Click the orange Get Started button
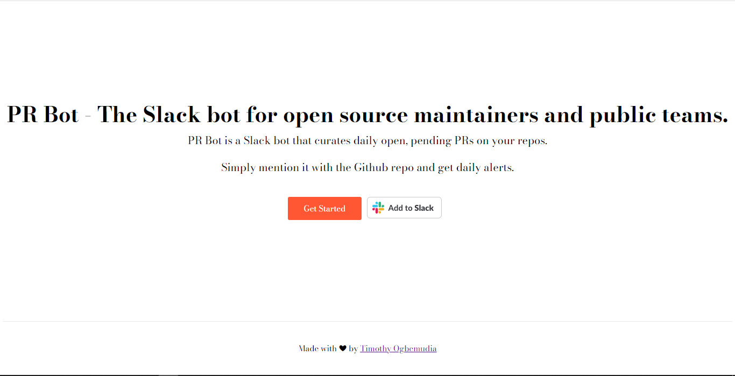 point(324,208)
